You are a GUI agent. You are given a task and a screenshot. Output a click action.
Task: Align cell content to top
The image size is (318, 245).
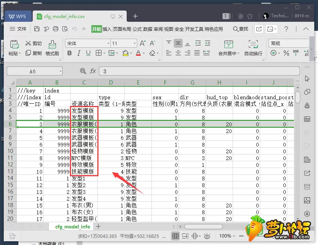(x=168, y=43)
